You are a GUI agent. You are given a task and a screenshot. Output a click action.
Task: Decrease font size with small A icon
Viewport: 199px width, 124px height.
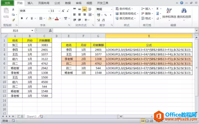tap(68, 11)
